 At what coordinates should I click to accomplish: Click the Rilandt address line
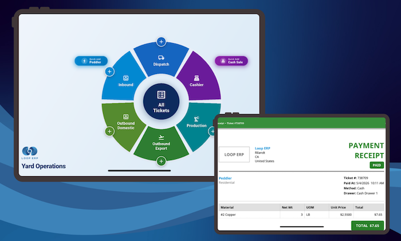click(260, 153)
